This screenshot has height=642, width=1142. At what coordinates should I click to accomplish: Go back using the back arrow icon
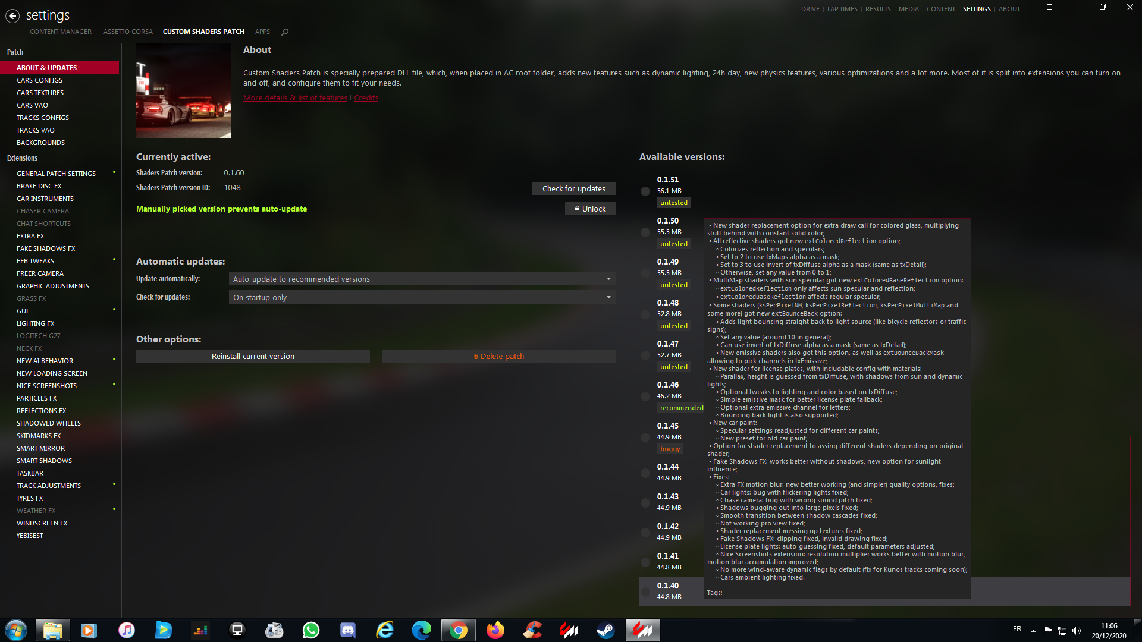(x=12, y=16)
